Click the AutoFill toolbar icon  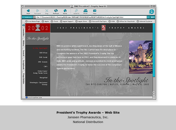pos(76,11)
